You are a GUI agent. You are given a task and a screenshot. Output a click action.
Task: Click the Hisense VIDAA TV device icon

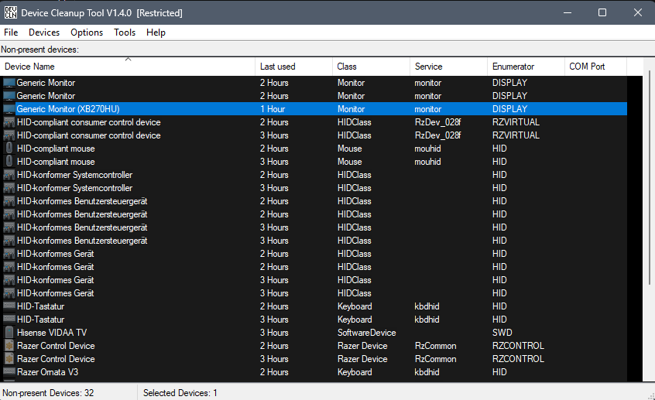pos(9,333)
